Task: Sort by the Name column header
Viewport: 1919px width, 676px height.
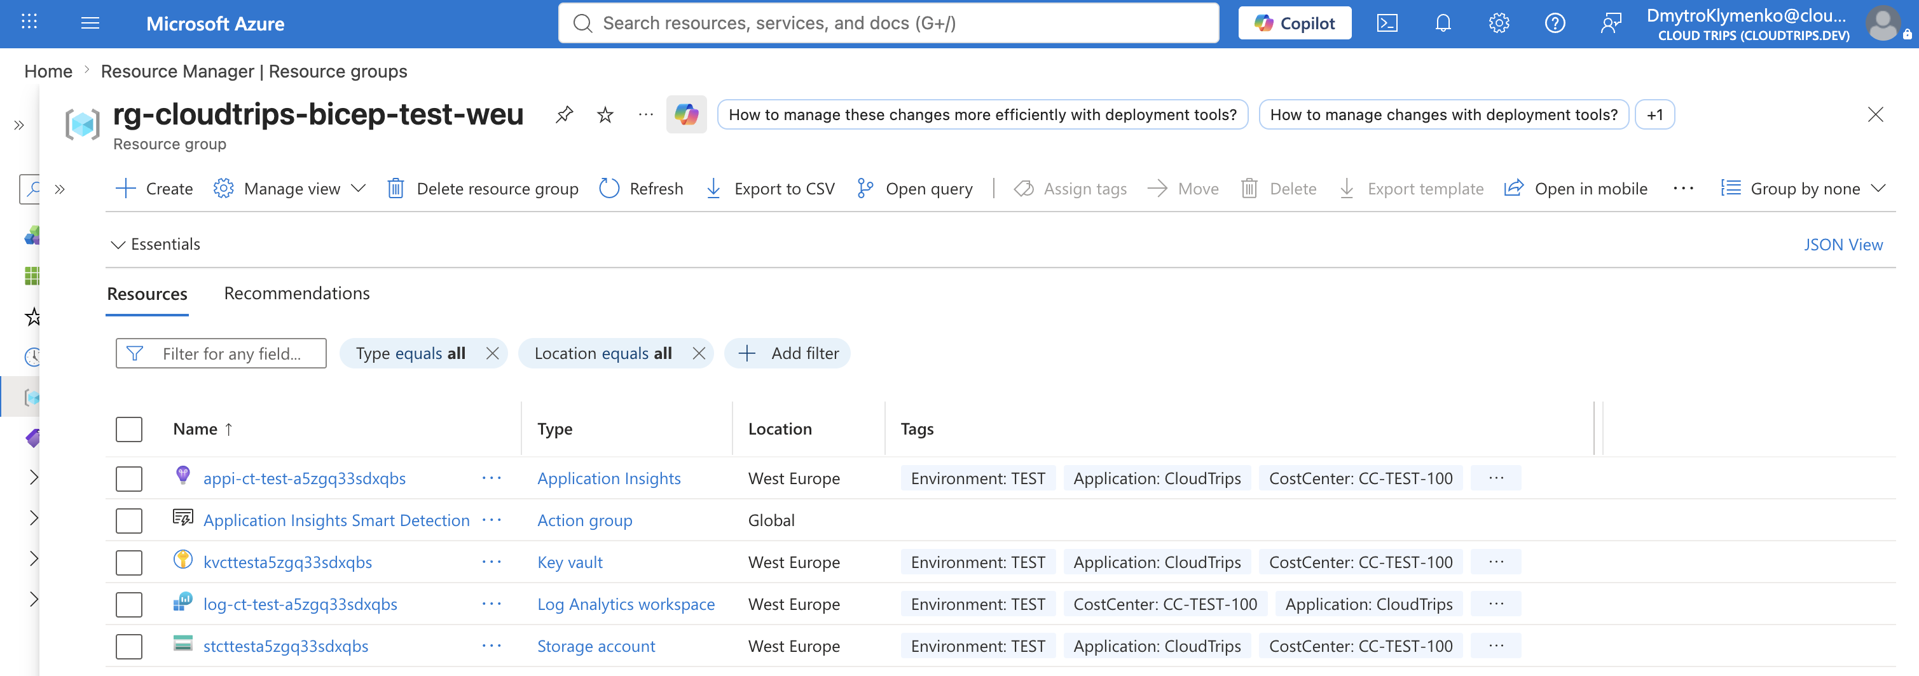Action: point(203,429)
